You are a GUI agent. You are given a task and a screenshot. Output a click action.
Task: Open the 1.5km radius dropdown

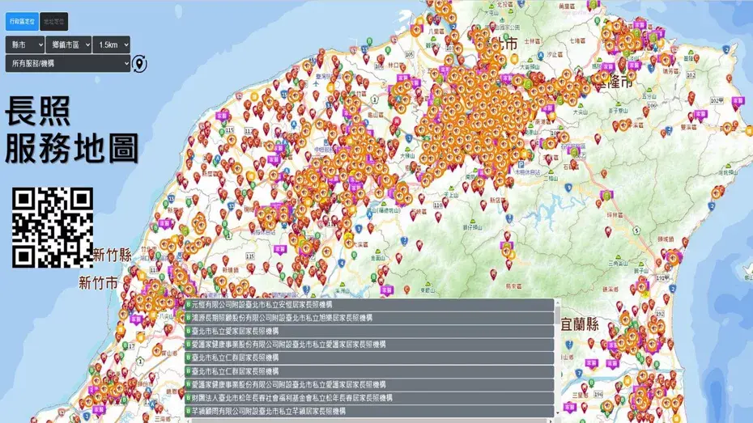(112, 44)
